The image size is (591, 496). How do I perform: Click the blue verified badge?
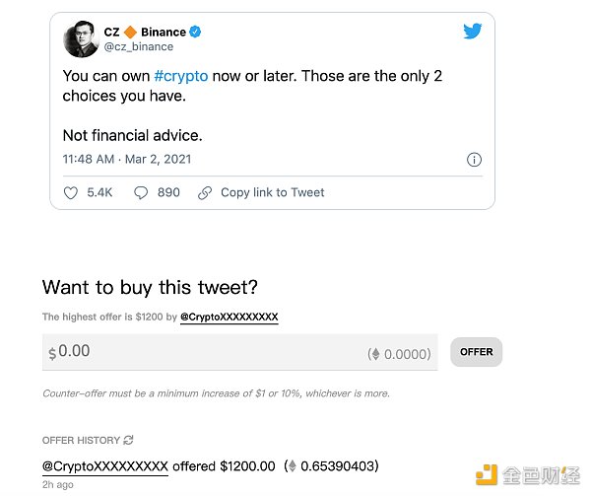tap(196, 32)
